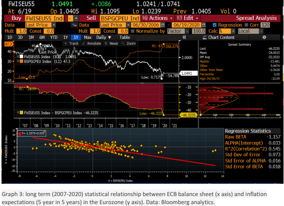
Task: Select the Max range tab
Action: click(x=88, y=37)
